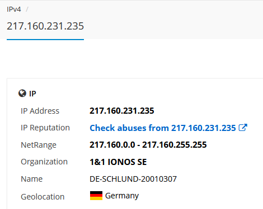Click the German flag icon
Image resolution: width=263 pixels, height=209 pixels.
[x=96, y=196]
